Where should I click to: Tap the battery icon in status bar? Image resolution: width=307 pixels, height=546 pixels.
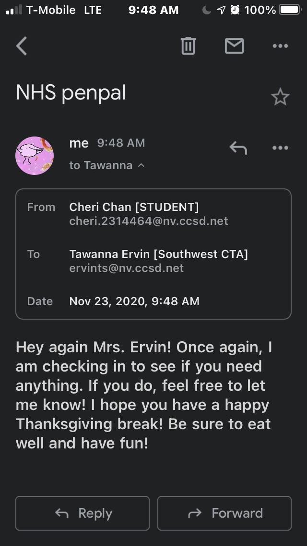click(x=289, y=10)
